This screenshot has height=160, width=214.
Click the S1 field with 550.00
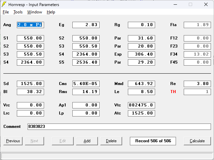(30, 38)
